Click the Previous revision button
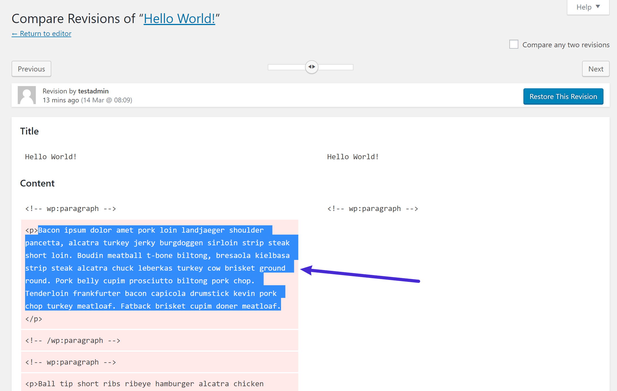The height and width of the screenshot is (391, 617). click(x=31, y=69)
